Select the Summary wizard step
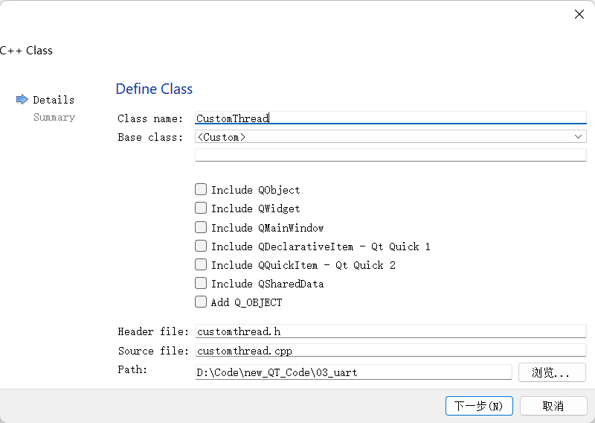Viewport: 595px width, 423px height. 54,117
